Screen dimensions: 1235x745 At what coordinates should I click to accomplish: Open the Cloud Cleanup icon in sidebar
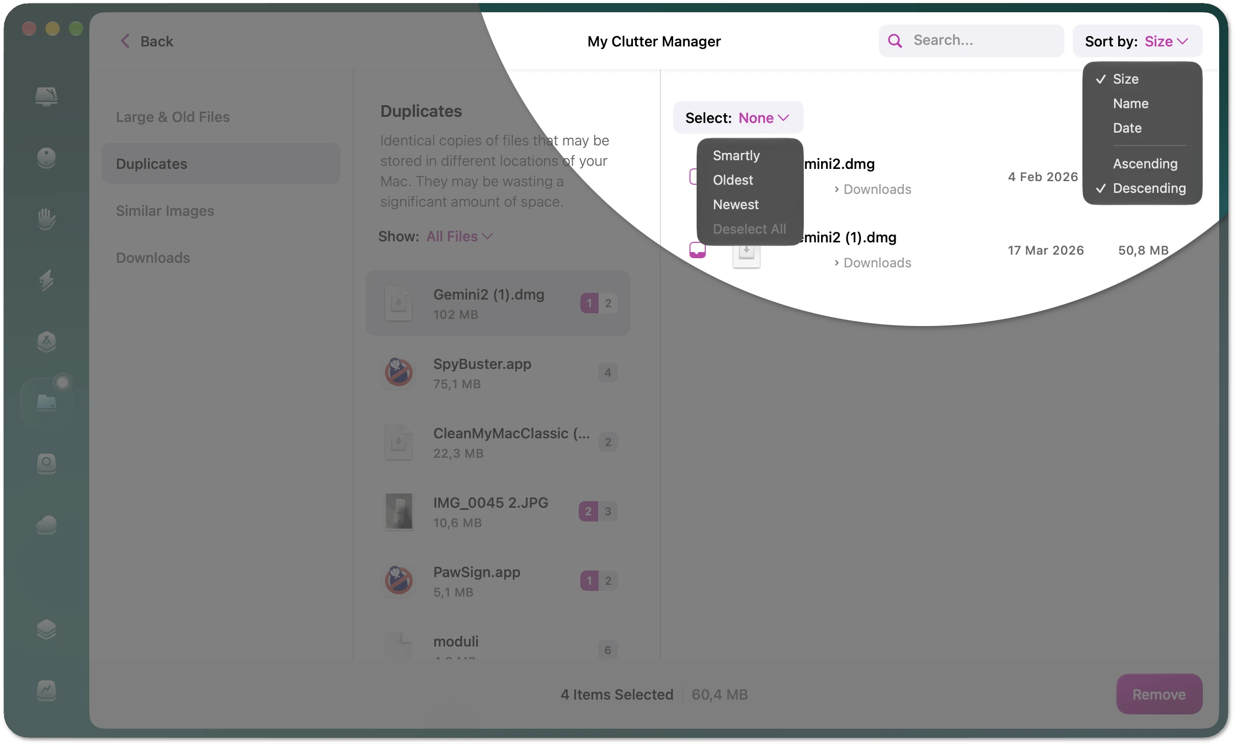46,525
